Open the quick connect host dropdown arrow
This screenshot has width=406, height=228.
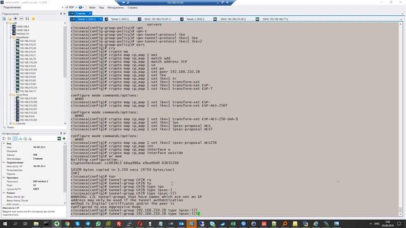tap(62, 8)
